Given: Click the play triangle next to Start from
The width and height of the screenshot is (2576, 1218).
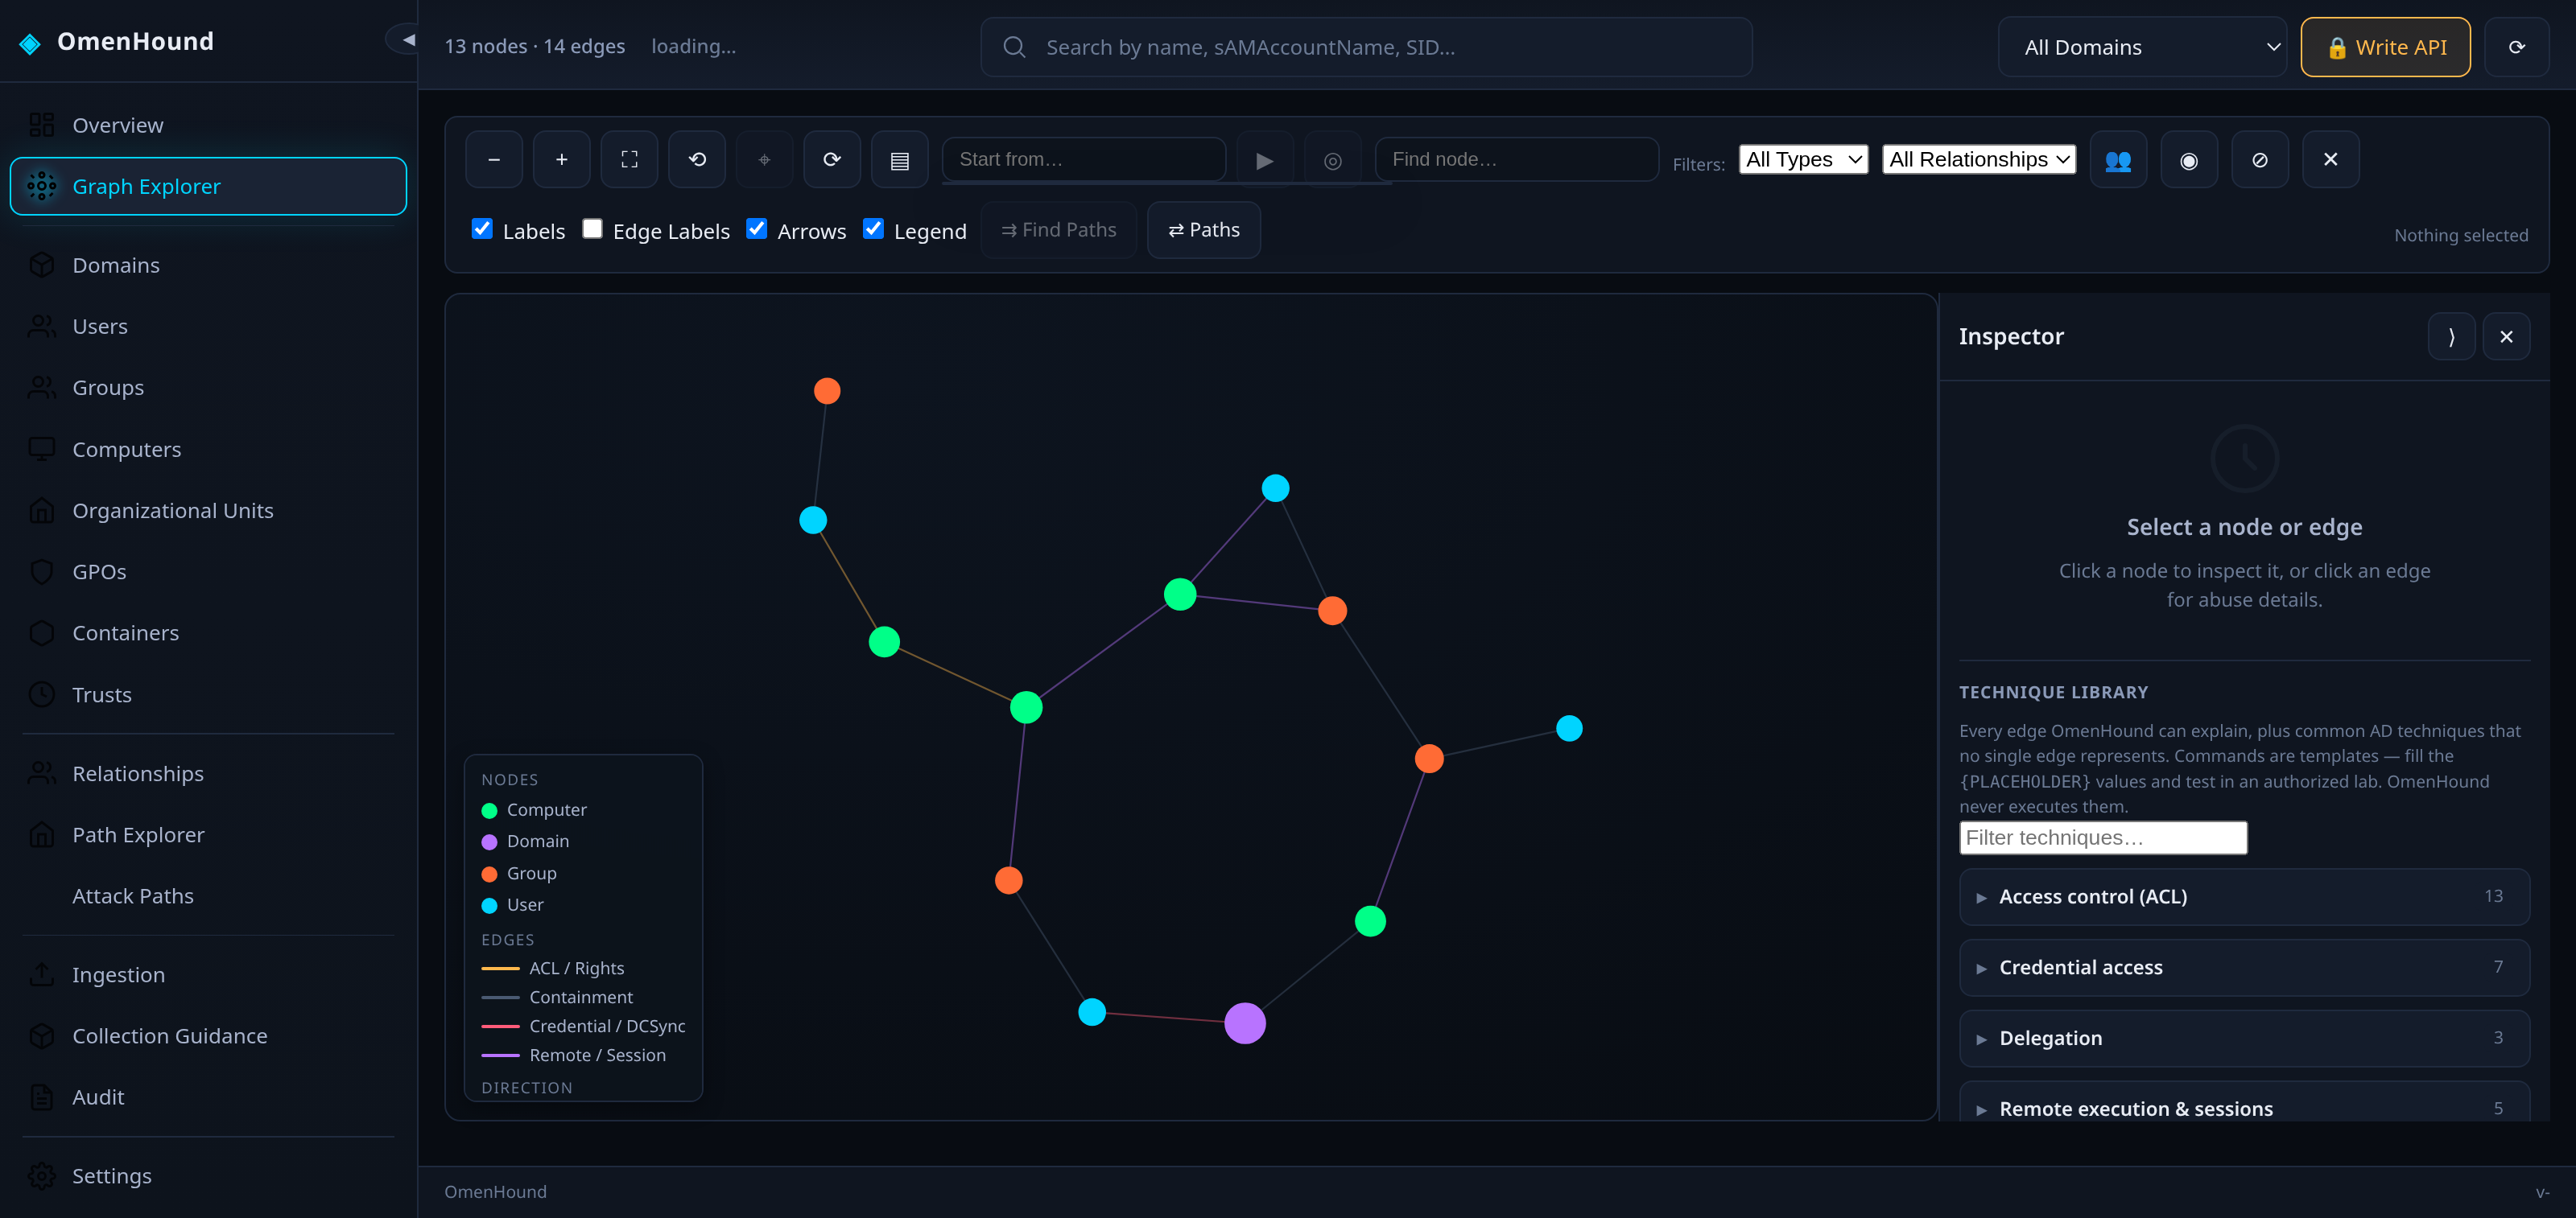Looking at the screenshot, I should (1265, 160).
